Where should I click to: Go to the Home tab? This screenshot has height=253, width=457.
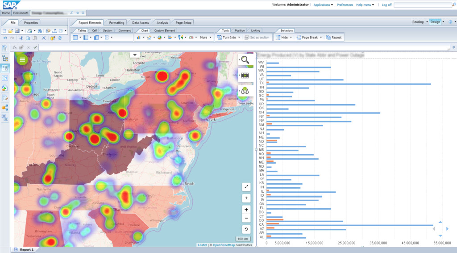coord(6,13)
